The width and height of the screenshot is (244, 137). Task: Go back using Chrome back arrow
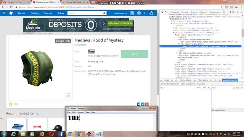tap(3, 7)
